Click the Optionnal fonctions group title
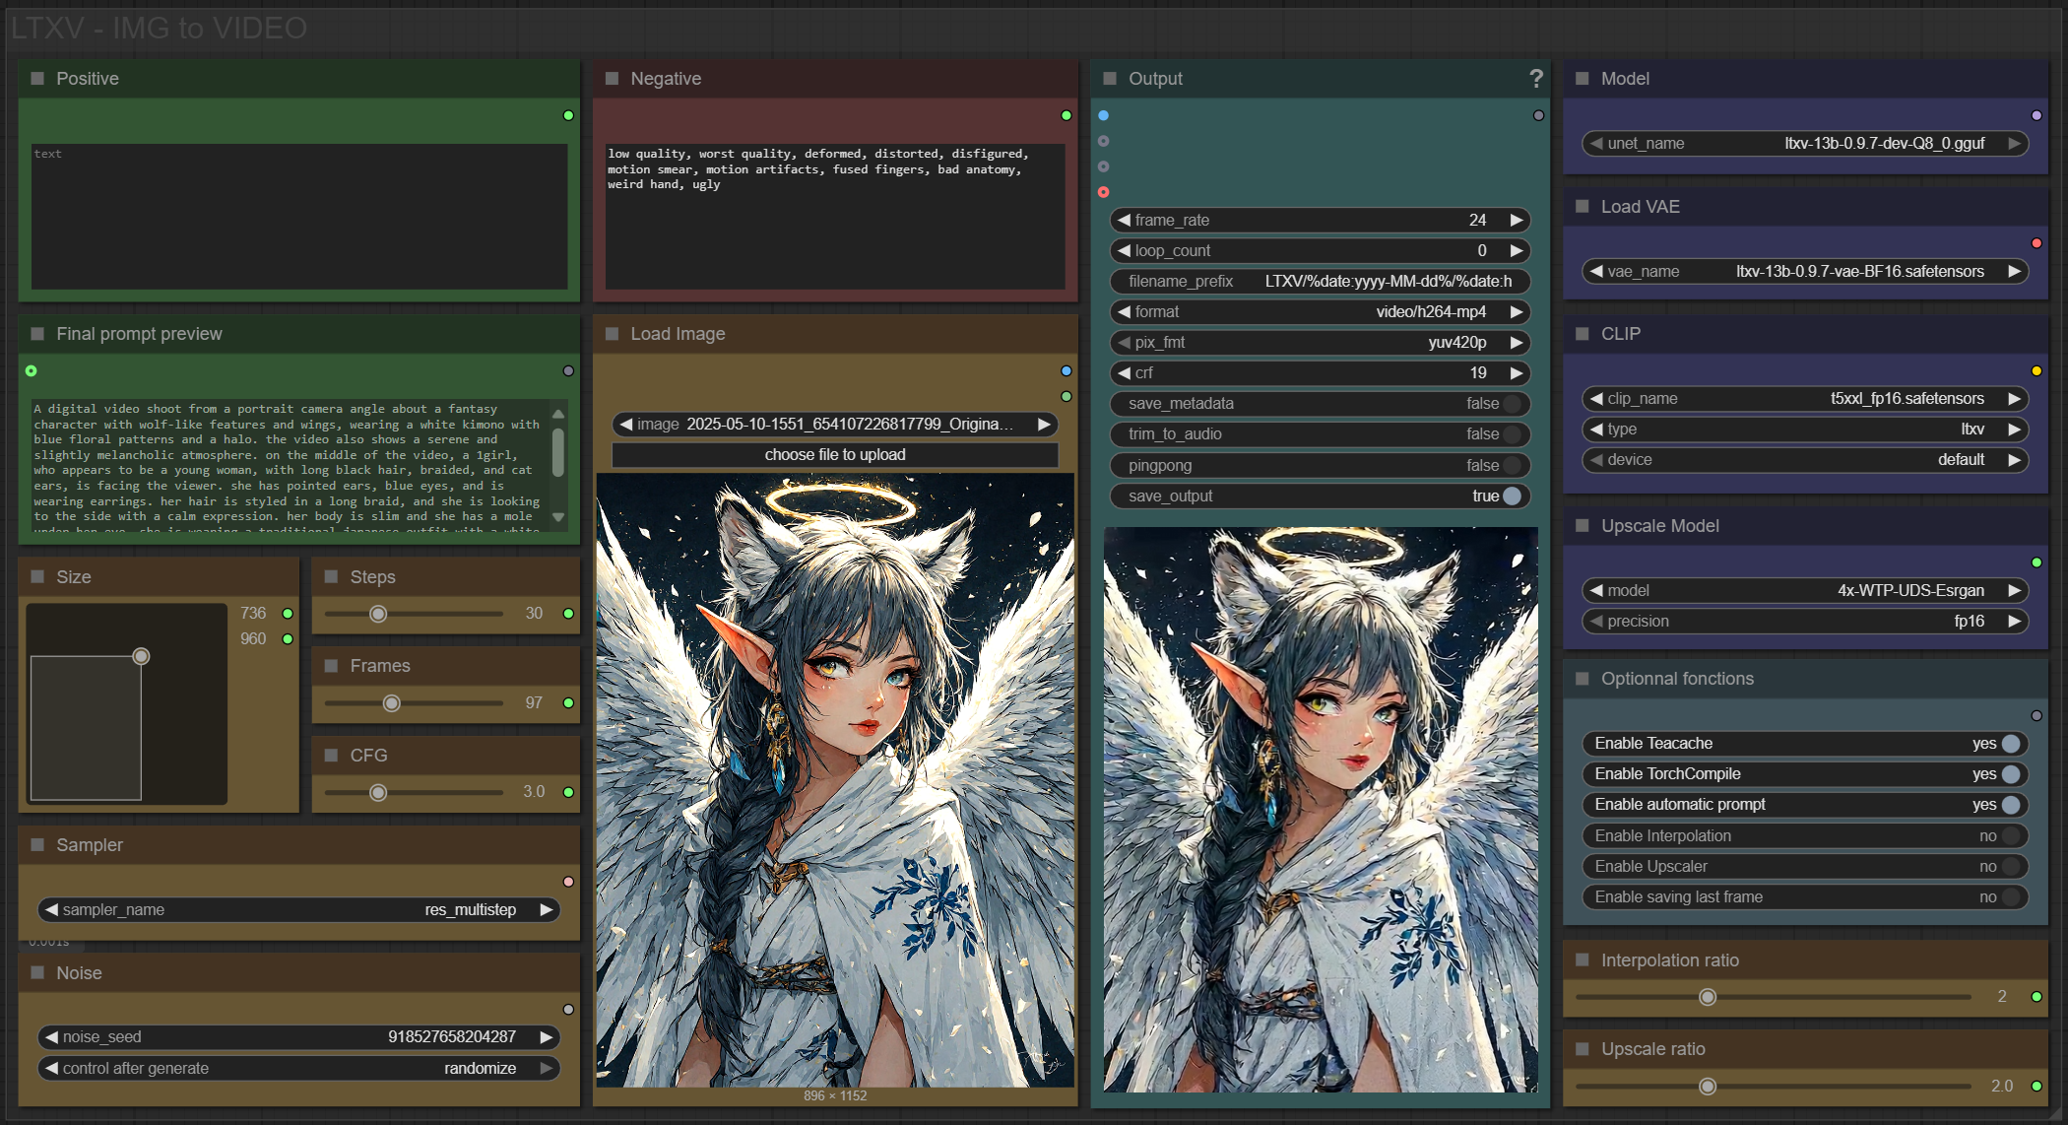2068x1125 pixels. (1676, 679)
